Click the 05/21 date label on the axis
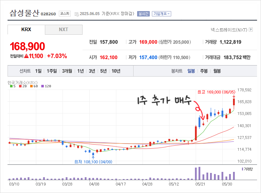261x193 pixels. tap(200, 184)
